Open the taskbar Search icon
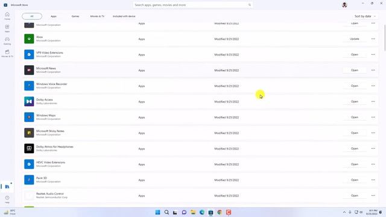386x217 pixels. click(x=166, y=212)
